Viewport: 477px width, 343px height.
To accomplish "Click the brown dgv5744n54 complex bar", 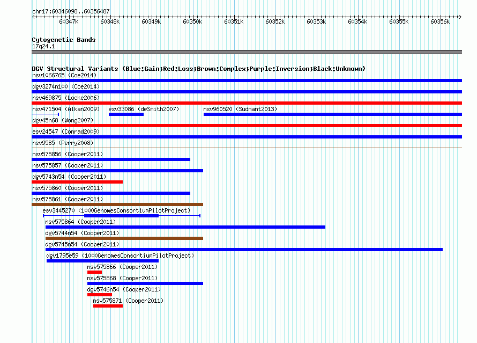I will click(x=124, y=238).
